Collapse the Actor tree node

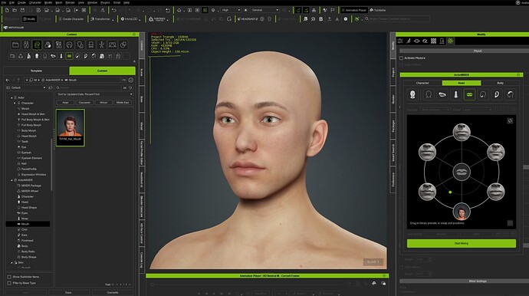[x=11, y=97]
